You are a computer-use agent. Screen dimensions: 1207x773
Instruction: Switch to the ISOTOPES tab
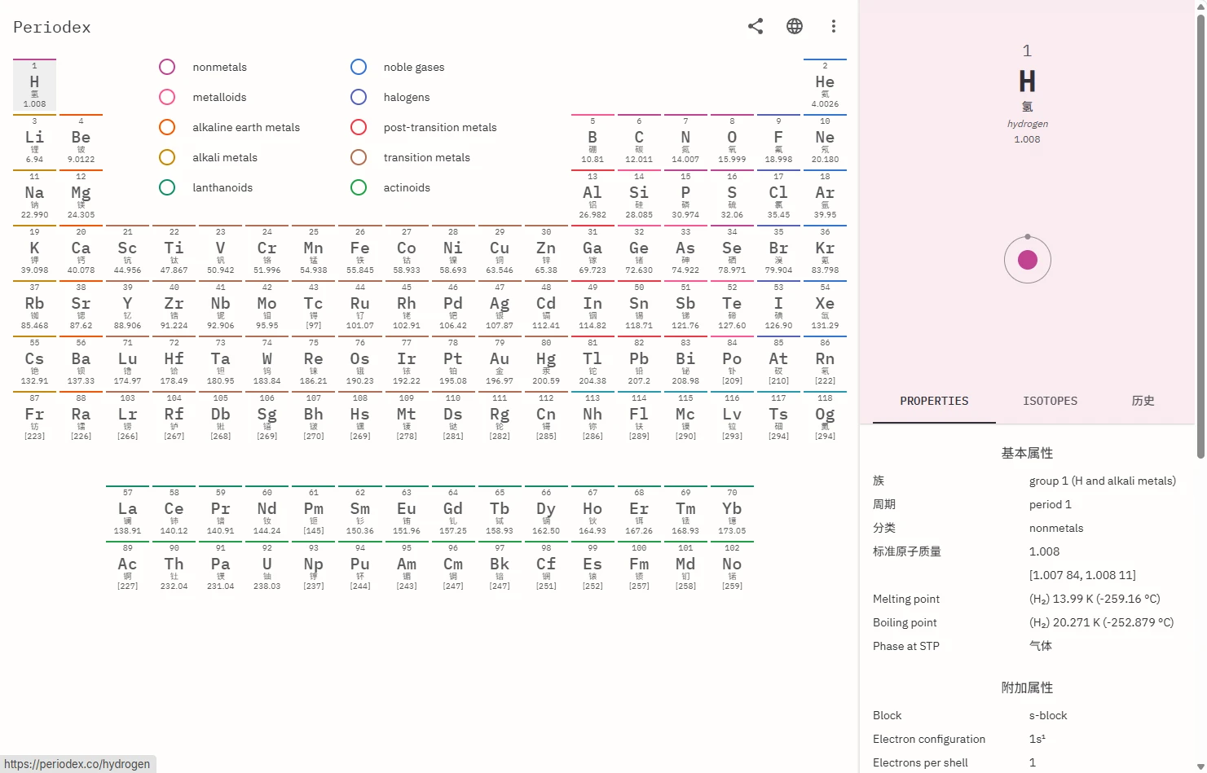(1050, 401)
